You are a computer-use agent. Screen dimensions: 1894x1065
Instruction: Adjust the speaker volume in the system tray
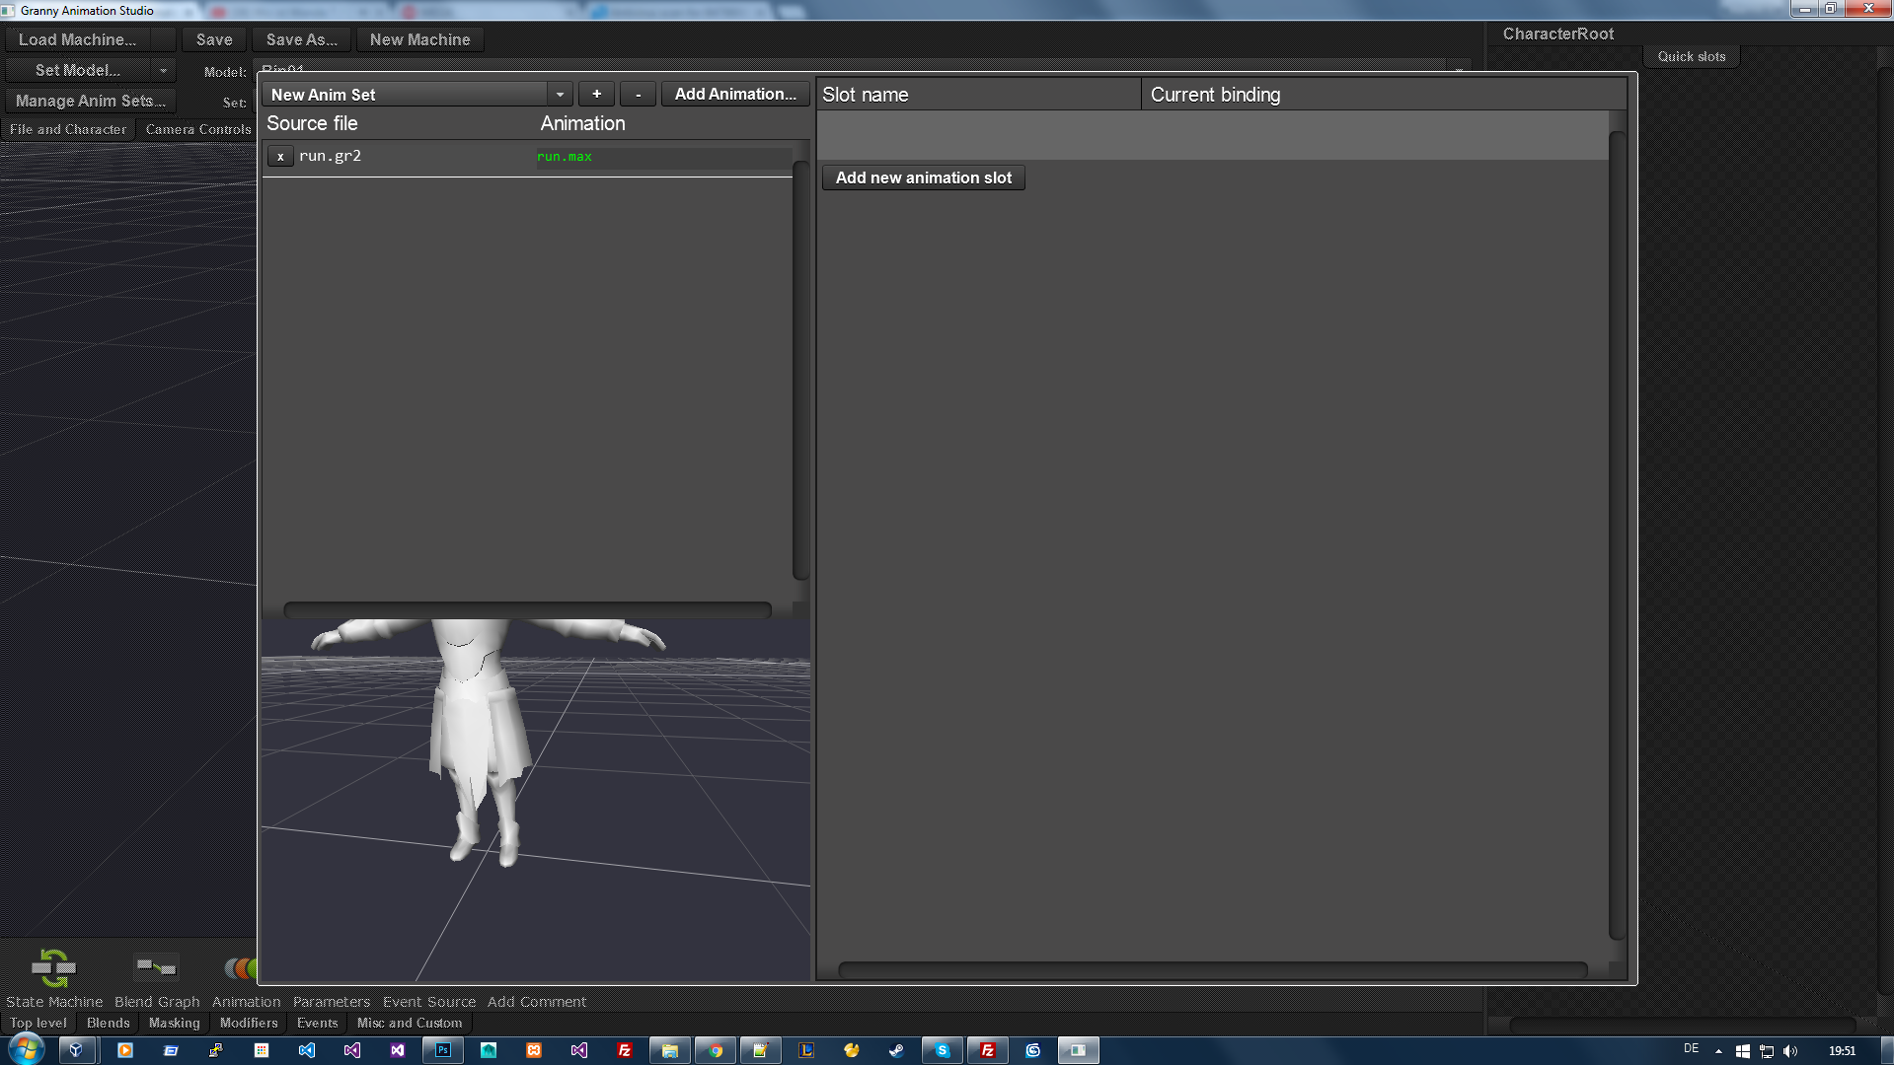click(x=1790, y=1050)
